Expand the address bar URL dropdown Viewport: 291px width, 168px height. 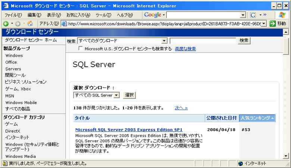(264, 23)
